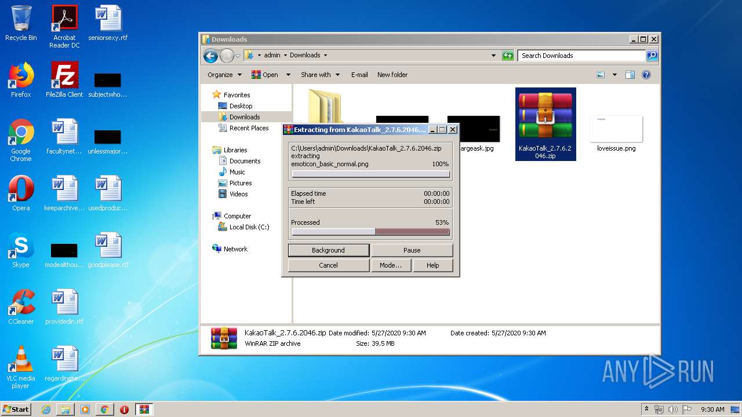Click Chrome icon on the taskbar
Image resolution: width=742 pixels, height=417 pixels.
pos(104,409)
